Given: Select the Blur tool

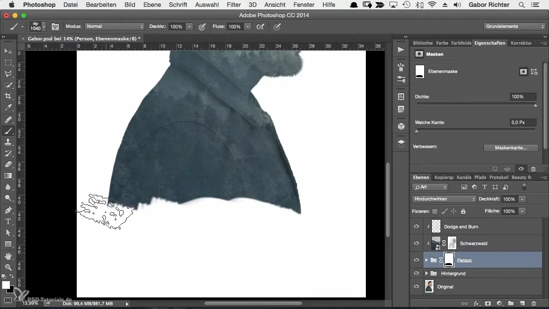Looking at the screenshot, I should coord(8,187).
